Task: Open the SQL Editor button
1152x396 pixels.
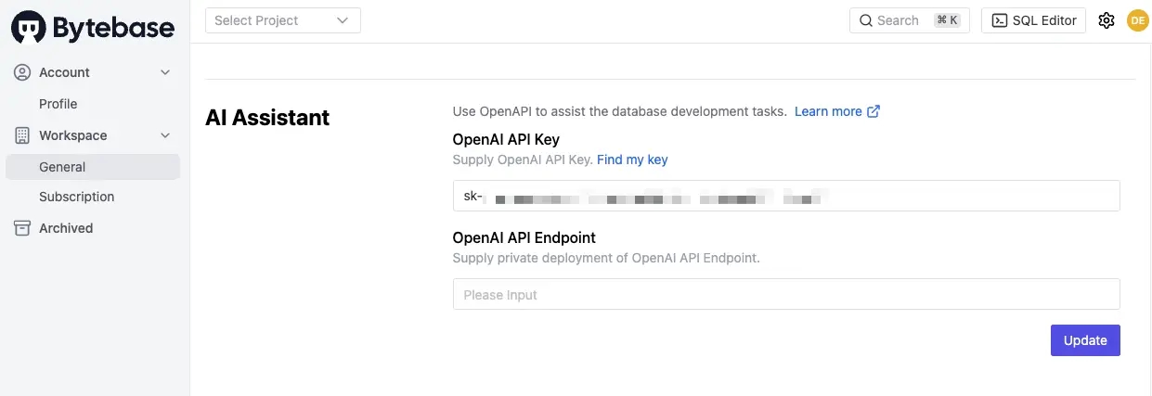Action: pos(1033,20)
